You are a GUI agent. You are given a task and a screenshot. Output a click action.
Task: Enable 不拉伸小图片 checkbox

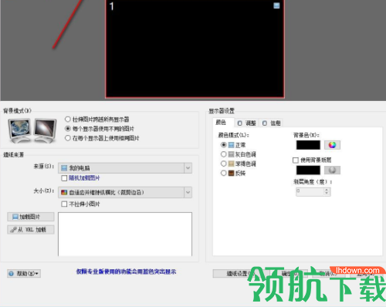(64, 204)
